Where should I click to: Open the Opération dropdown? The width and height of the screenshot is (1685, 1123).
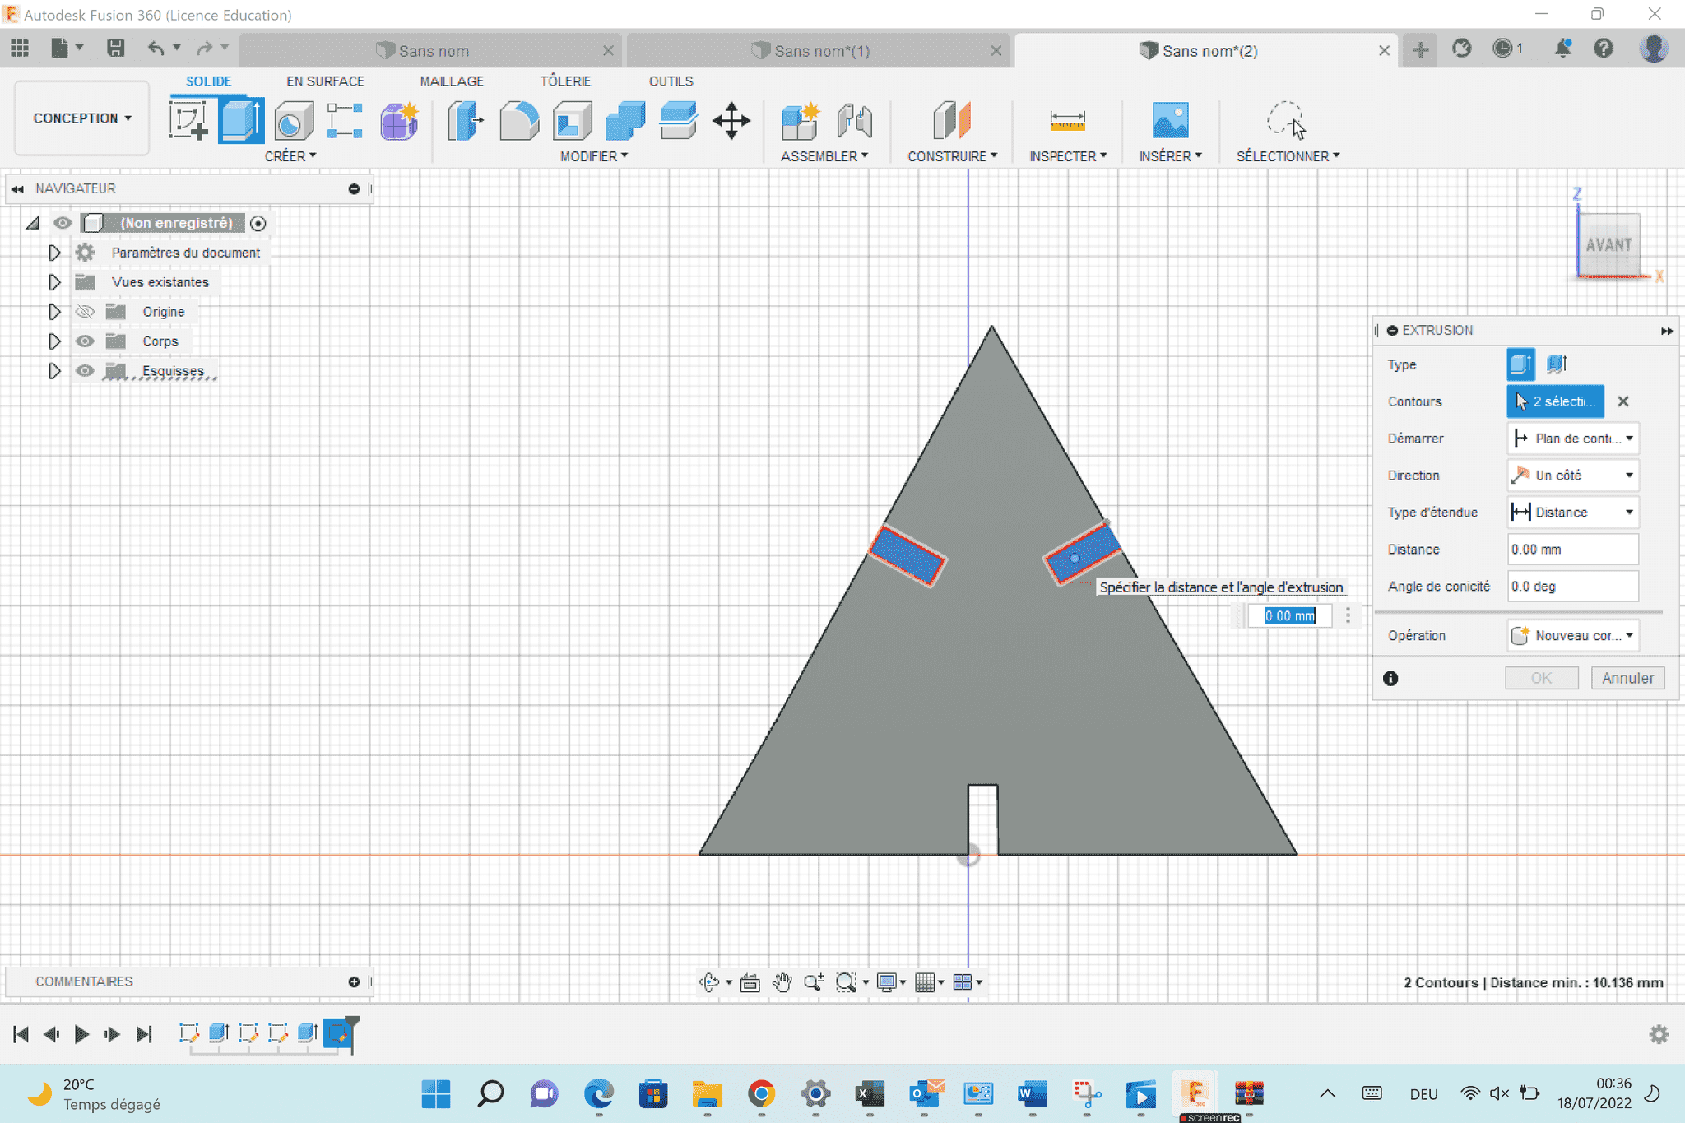click(x=1572, y=635)
